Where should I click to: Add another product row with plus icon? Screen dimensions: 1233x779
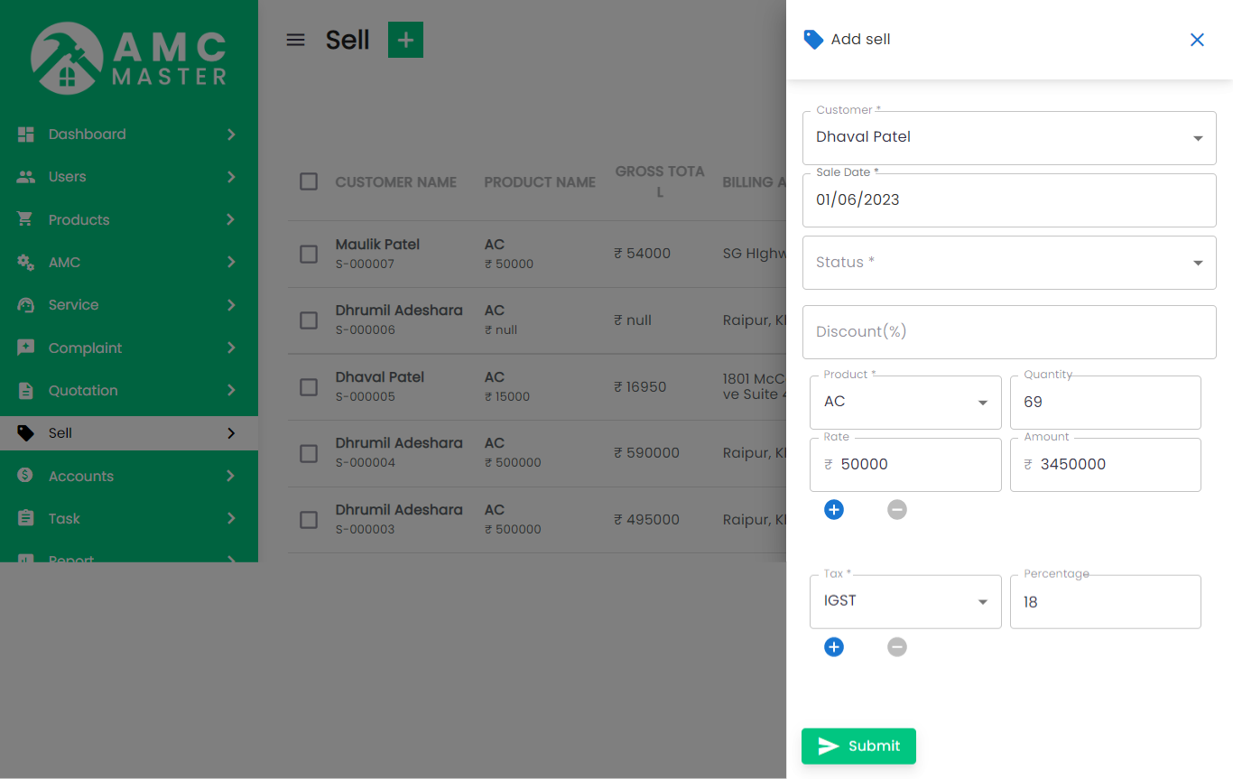(834, 510)
